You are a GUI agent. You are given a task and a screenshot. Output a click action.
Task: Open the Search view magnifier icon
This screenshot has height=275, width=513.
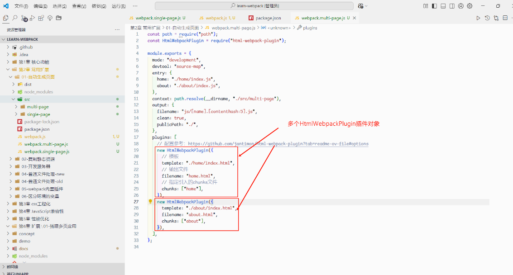pos(15,18)
